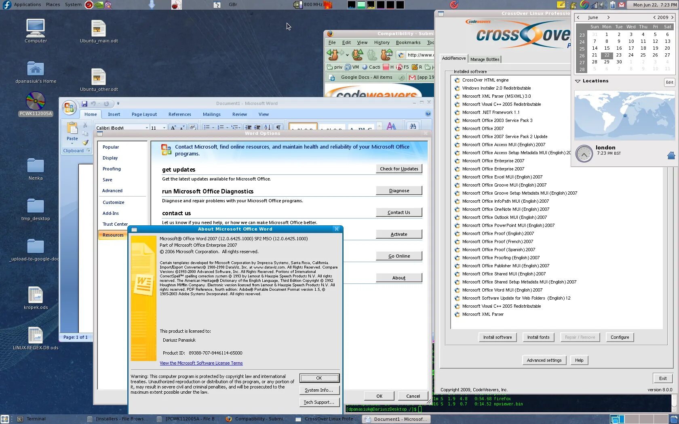Click OK in the About Word dialog
The height and width of the screenshot is (424, 679).
click(319, 378)
